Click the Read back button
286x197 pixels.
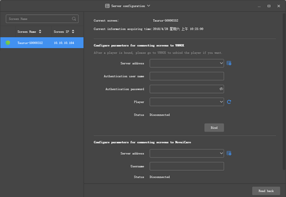(266, 191)
